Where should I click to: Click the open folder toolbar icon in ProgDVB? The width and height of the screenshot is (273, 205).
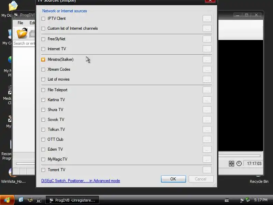coord(22,33)
